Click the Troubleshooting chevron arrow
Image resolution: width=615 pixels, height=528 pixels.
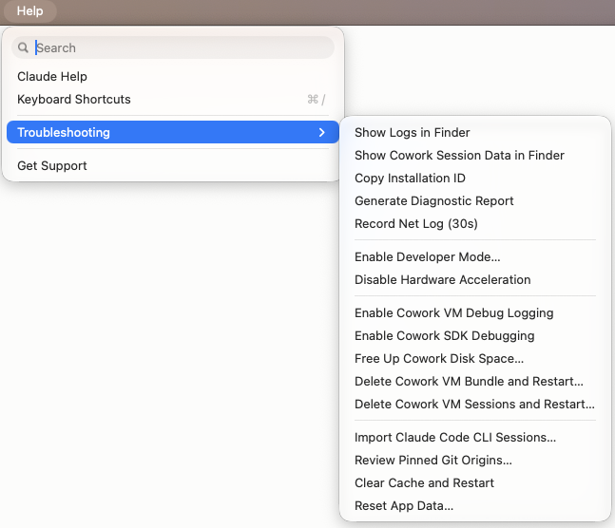pos(321,133)
